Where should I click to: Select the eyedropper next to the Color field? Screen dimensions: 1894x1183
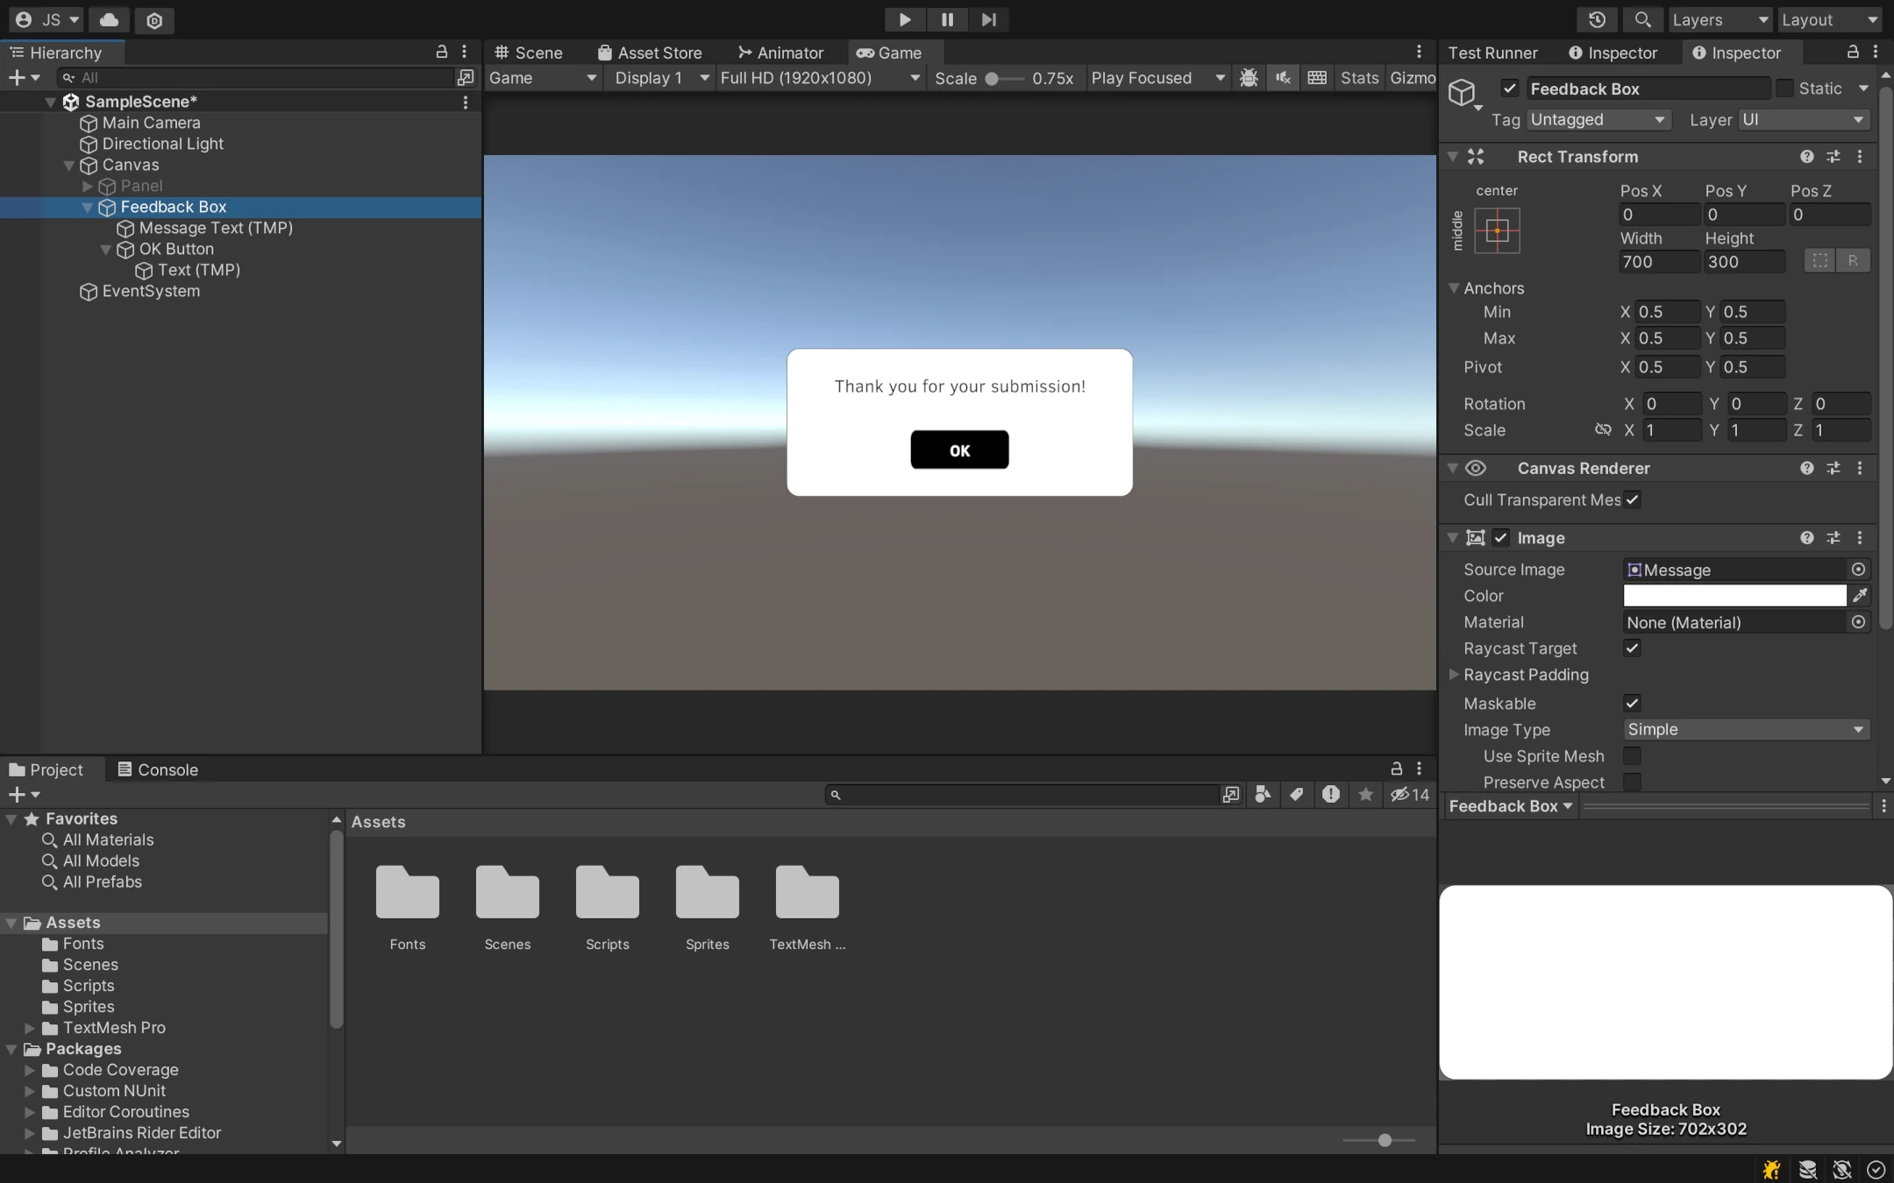click(x=1861, y=596)
